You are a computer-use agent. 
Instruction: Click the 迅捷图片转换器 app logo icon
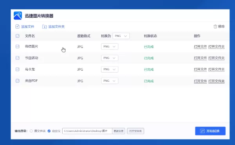[x=18, y=16]
